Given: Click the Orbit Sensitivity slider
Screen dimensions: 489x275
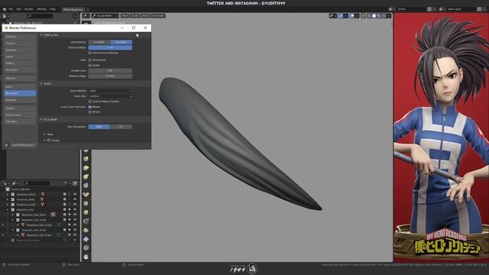Looking at the screenshot, I should (110, 47).
